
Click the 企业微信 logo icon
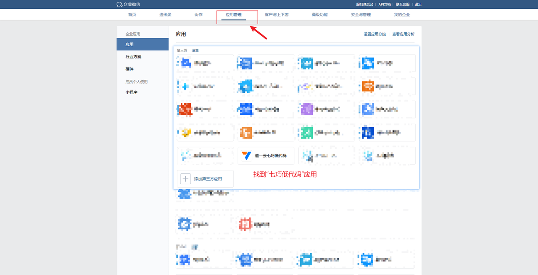click(119, 5)
